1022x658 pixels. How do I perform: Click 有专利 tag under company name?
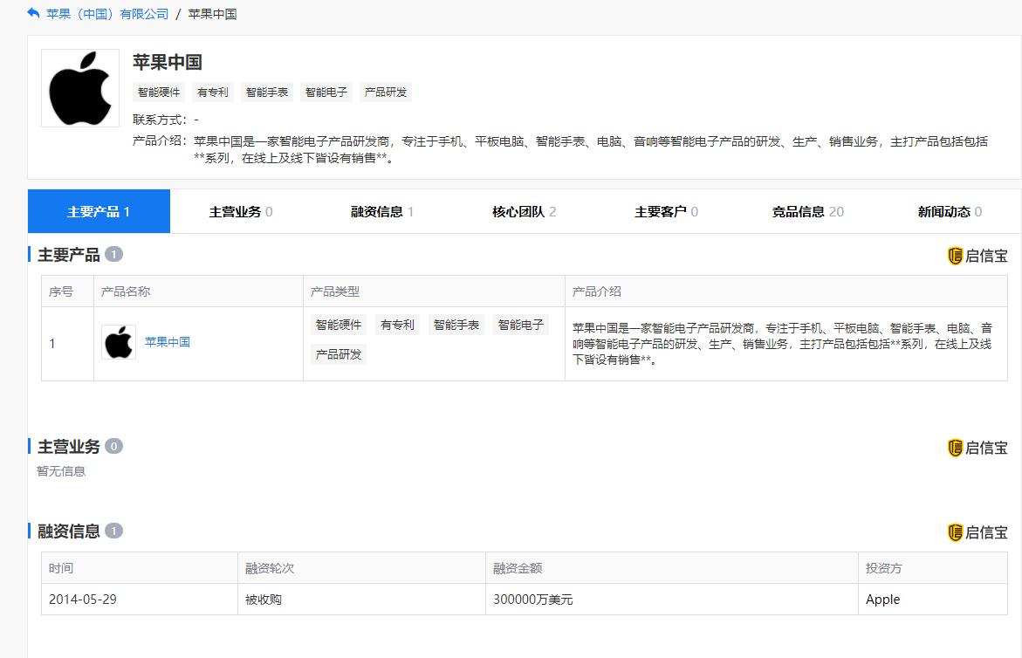(213, 92)
